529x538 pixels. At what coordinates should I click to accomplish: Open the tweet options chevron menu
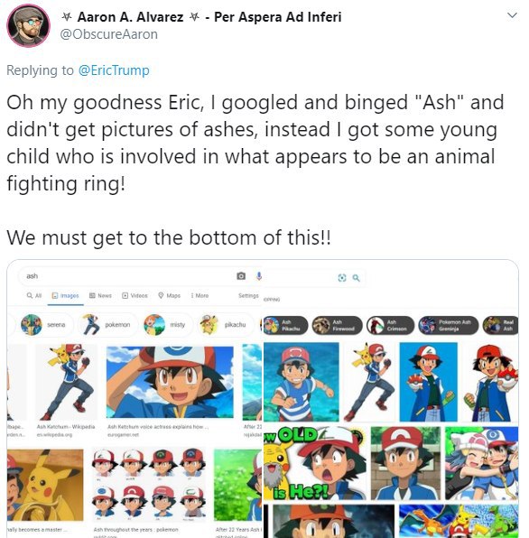click(512, 15)
